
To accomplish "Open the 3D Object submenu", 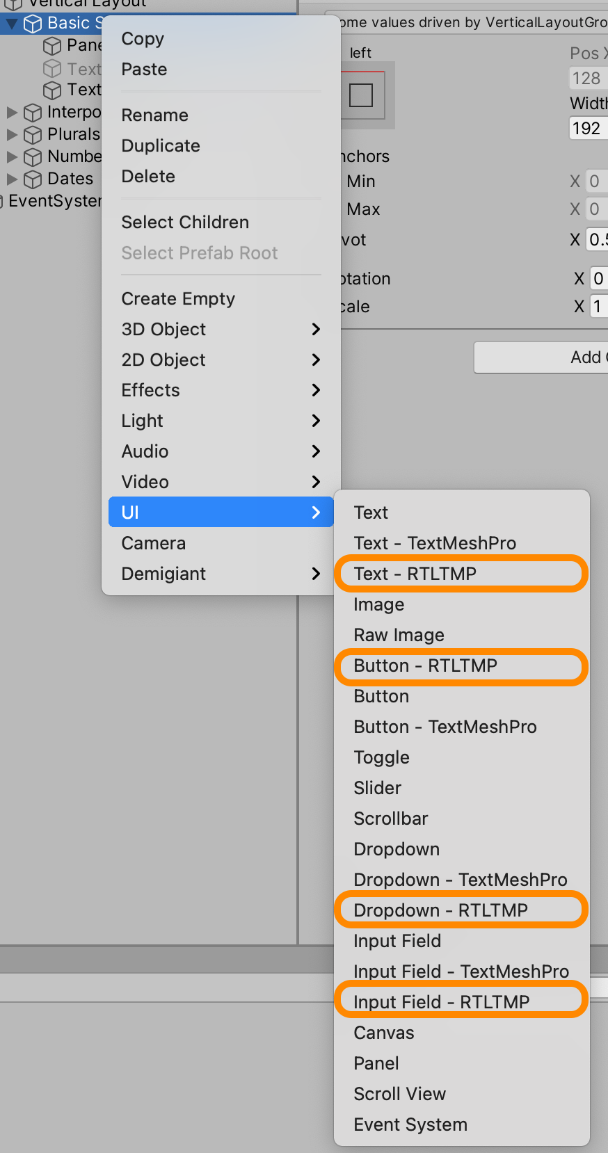I will (163, 329).
